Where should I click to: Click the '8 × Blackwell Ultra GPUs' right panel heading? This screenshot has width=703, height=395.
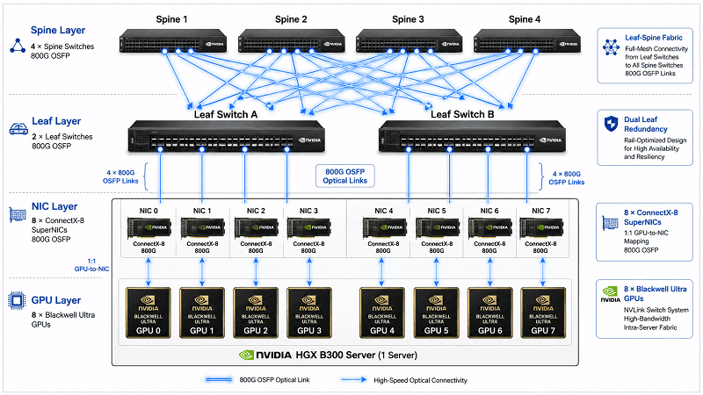click(x=655, y=294)
